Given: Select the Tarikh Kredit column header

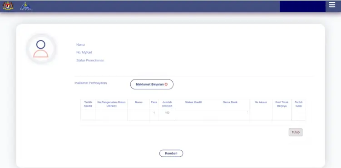Looking at the screenshot, I should point(88,104).
